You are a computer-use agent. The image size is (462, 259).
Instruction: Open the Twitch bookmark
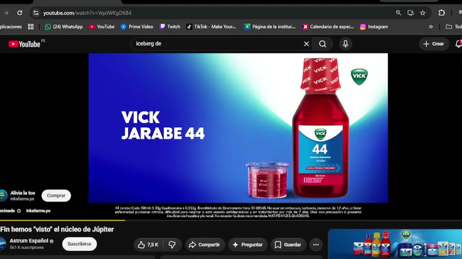coord(170,27)
